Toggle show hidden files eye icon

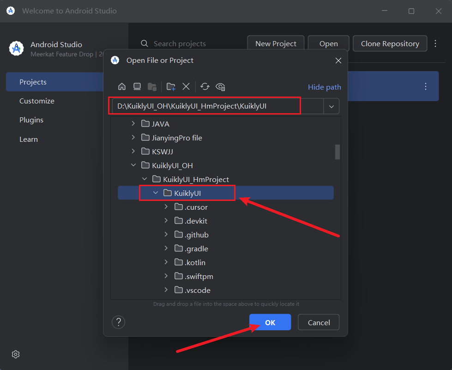[x=221, y=86]
